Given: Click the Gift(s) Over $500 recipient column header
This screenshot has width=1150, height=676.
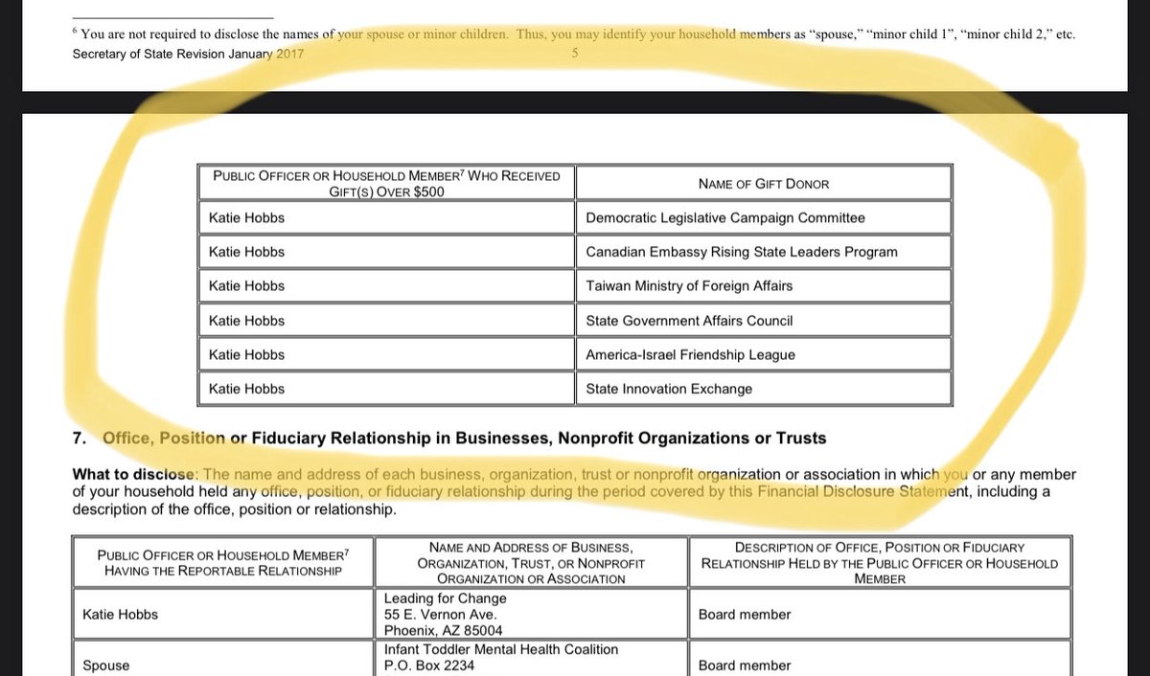Looking at the screenshot, I should pyautogui.click(x=386, y=183).
